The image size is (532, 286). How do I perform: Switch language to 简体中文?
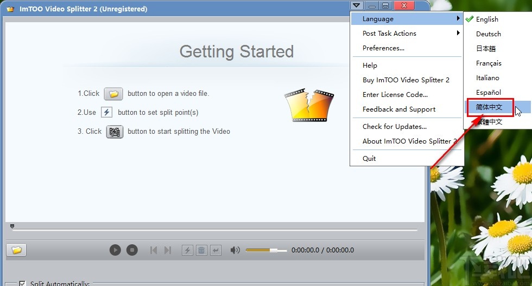pos(497,107)
